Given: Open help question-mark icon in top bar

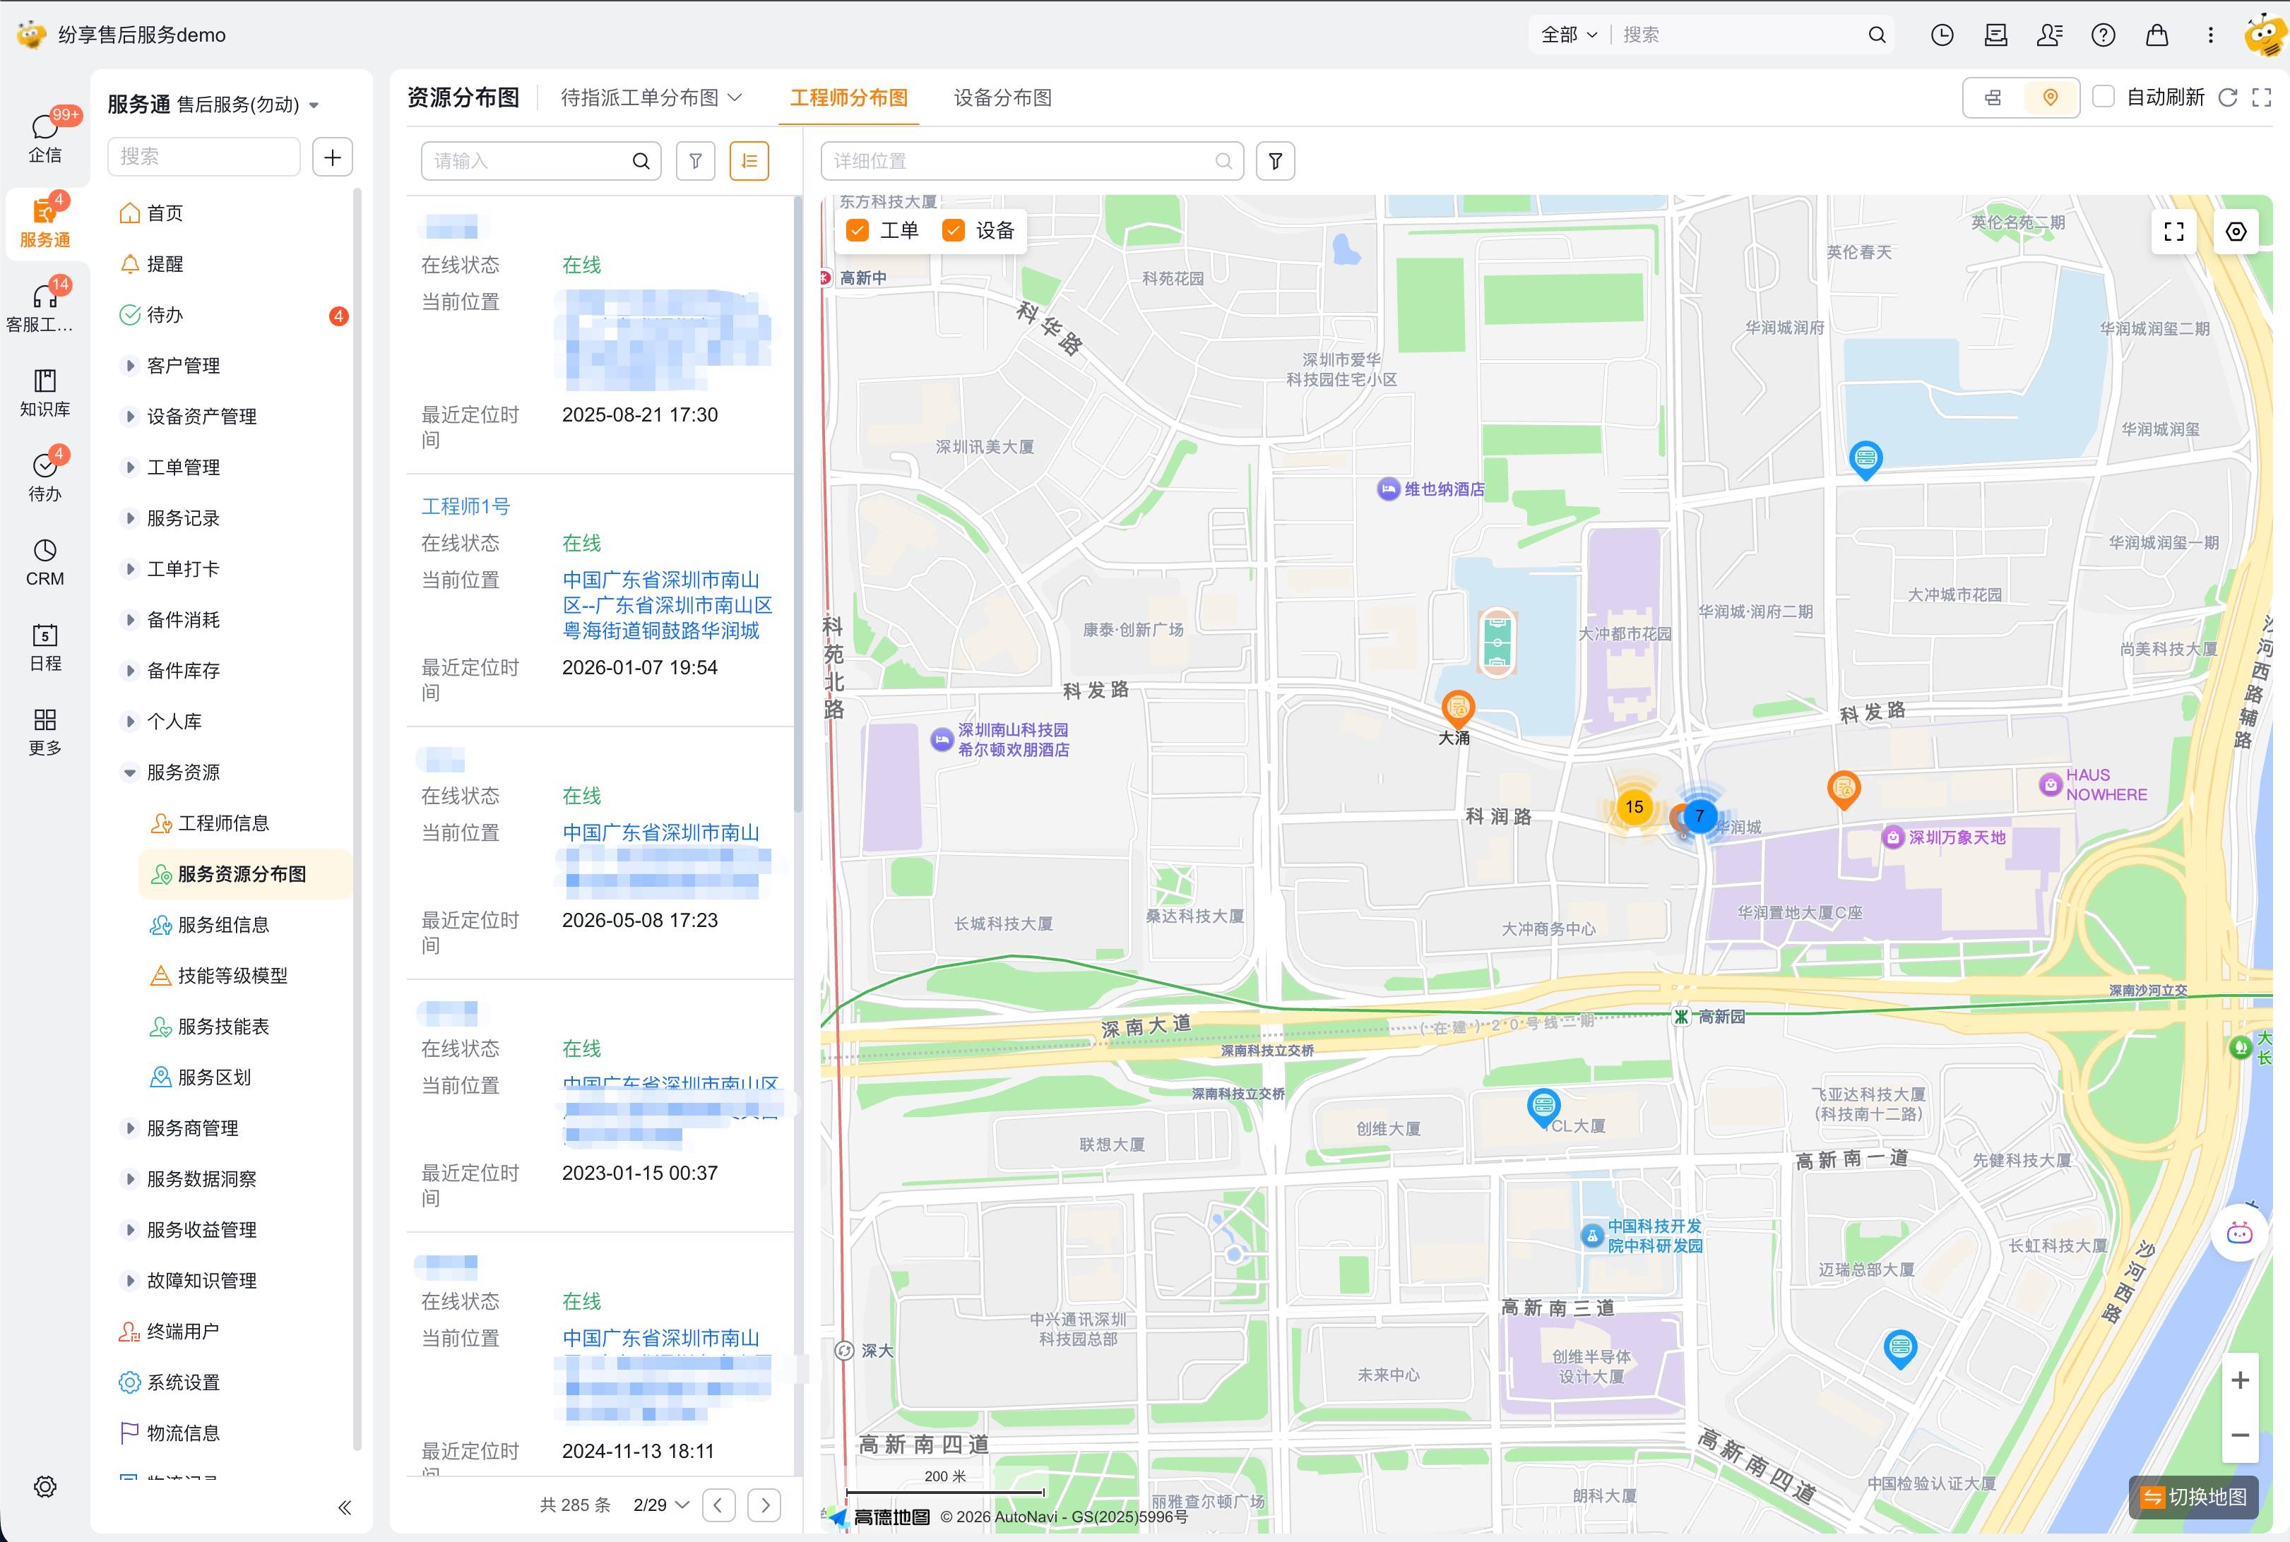Looking at the screenshot, I should pyautogui.click(x=2103, y=35).
